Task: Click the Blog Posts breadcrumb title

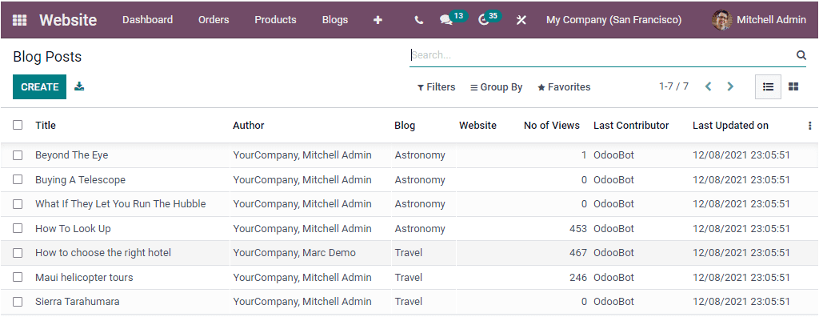Action: tap(47, 57)
